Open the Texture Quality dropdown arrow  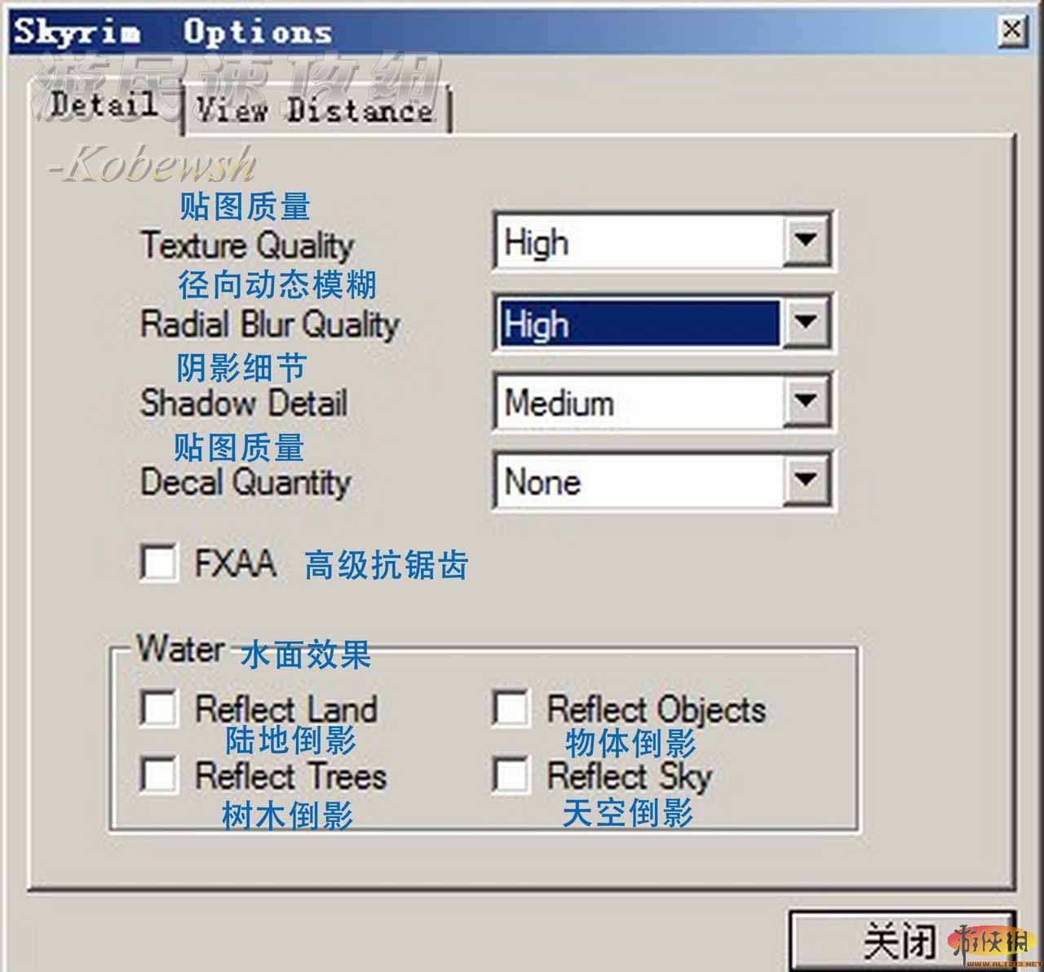click(x=806, y=241)
